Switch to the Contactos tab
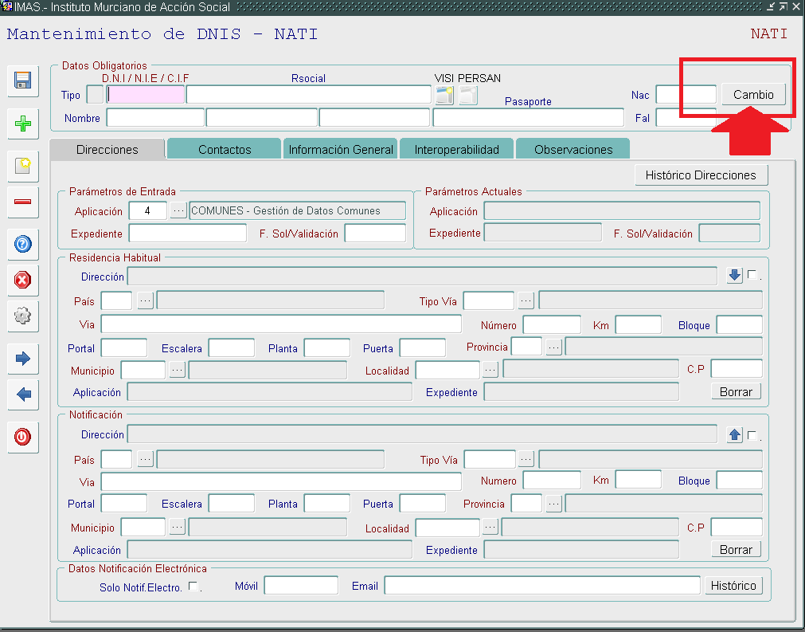 [x=225, y=150]
